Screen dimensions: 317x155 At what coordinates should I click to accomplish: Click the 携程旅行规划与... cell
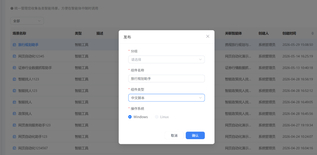[x=238, y=45]
